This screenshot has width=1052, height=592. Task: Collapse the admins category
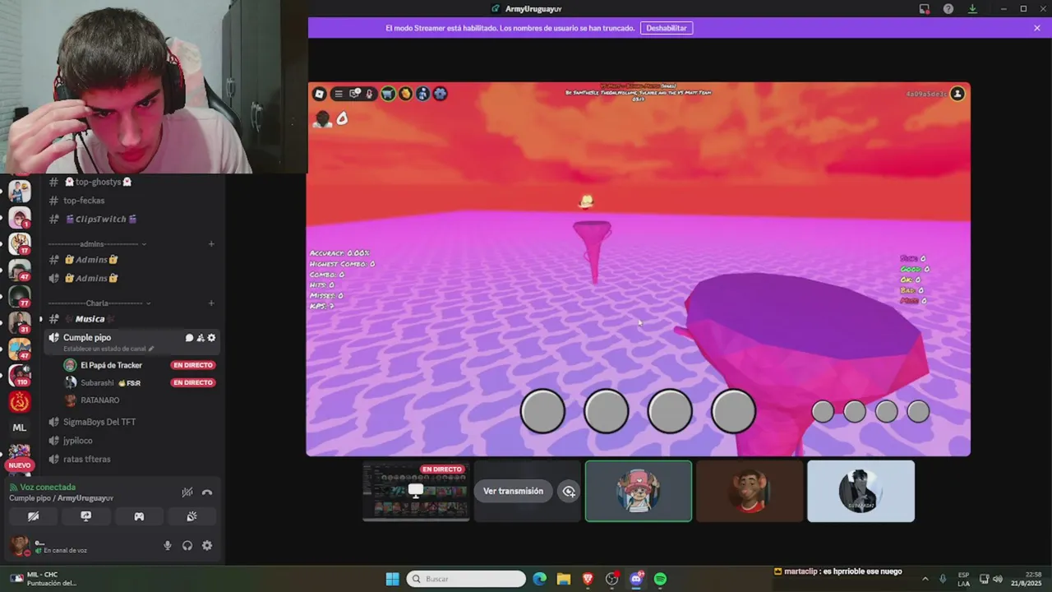pyautogui.click(x=97, y=244)
